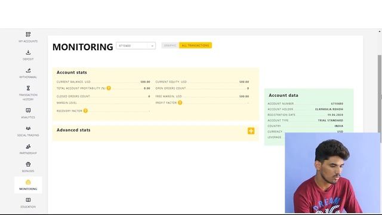Click the Closed Orders Count label

(73, 96)
